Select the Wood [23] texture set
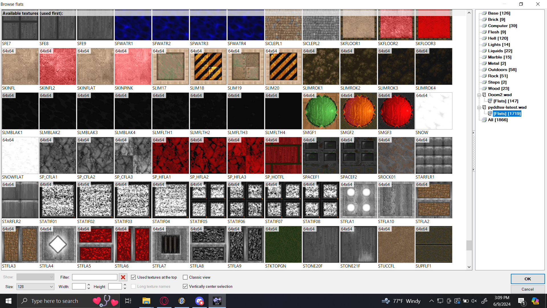 coord(498,88)
